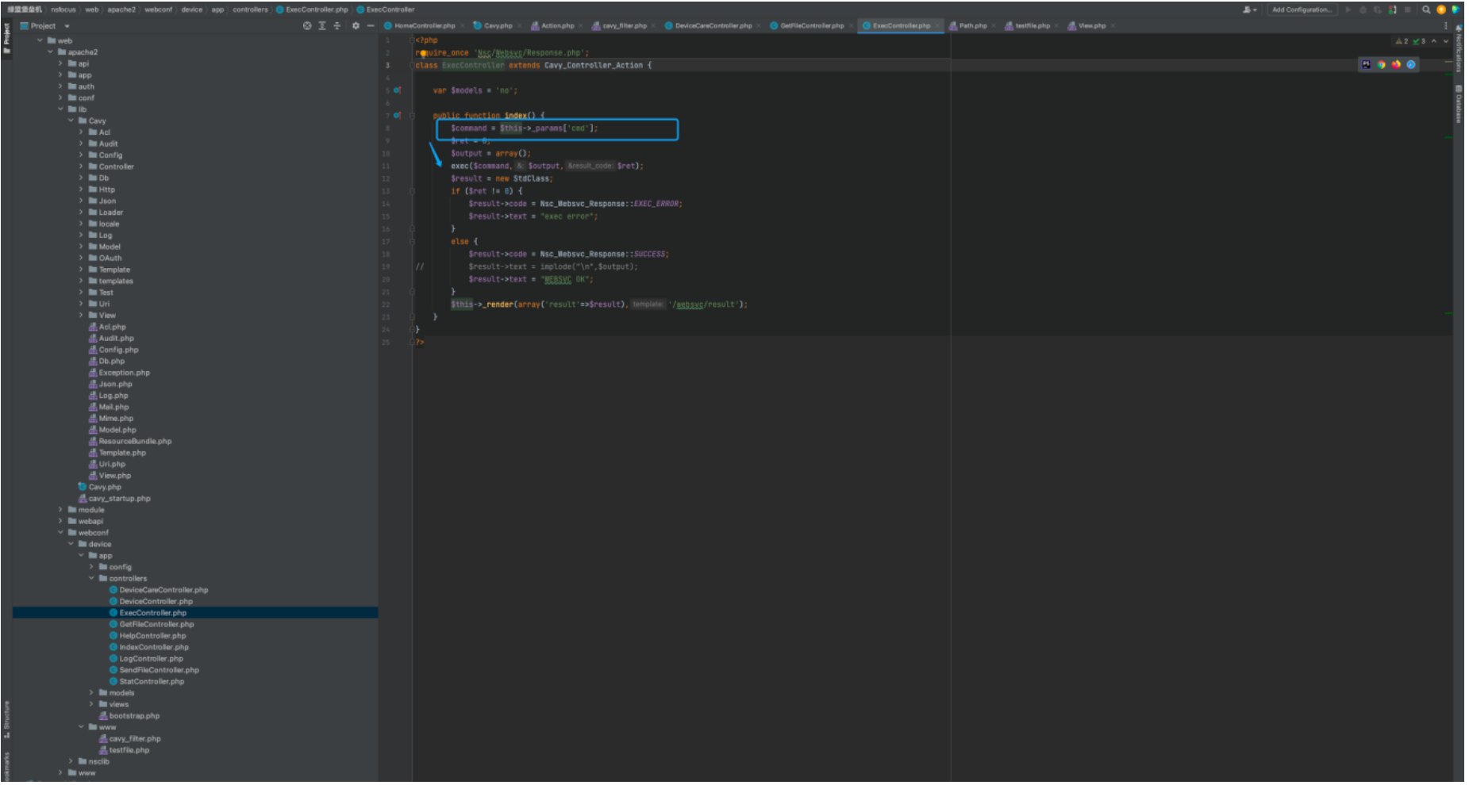This screenshot has height=785, width=1469.
Task: Open Project panel gear settings
Action: (x=356, y=26)
